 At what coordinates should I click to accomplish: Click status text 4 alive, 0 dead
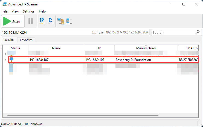point(22,124)
